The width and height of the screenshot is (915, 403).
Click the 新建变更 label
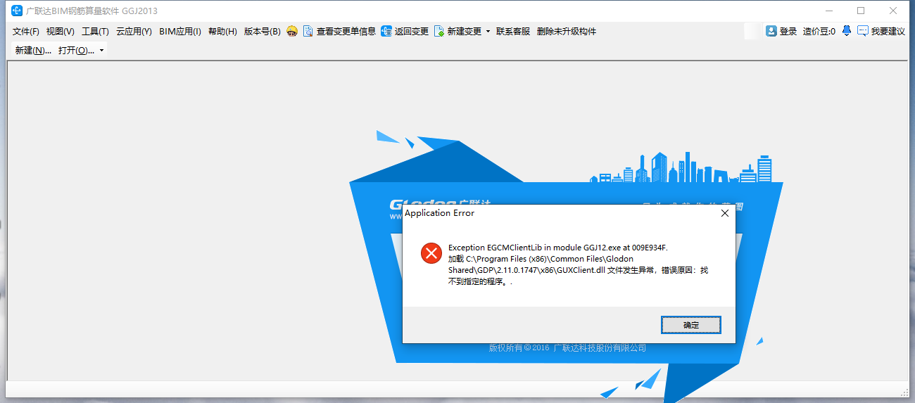click(465, 32)
